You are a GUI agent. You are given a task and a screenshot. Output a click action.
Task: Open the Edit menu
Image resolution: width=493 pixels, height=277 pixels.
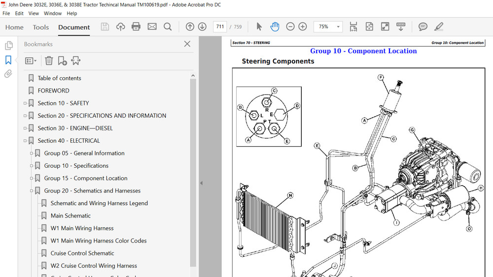click(x=19, y=13)
